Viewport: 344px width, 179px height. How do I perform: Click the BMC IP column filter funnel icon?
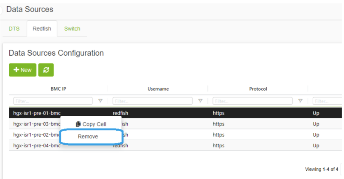pos(101,101)
